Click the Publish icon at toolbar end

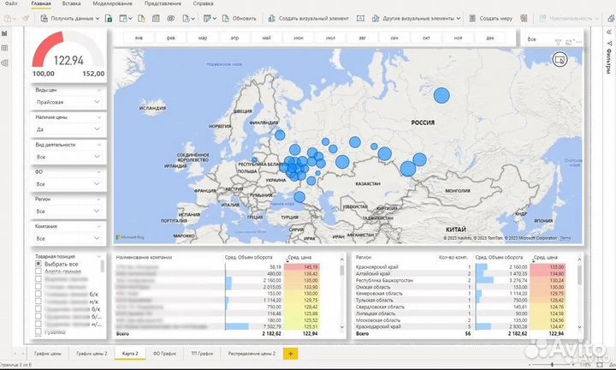point(611,19)
